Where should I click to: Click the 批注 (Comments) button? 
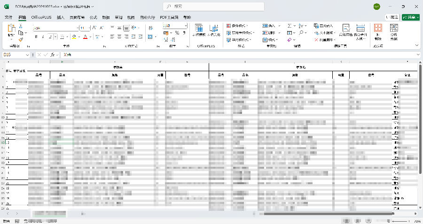(x=392, y=17)
